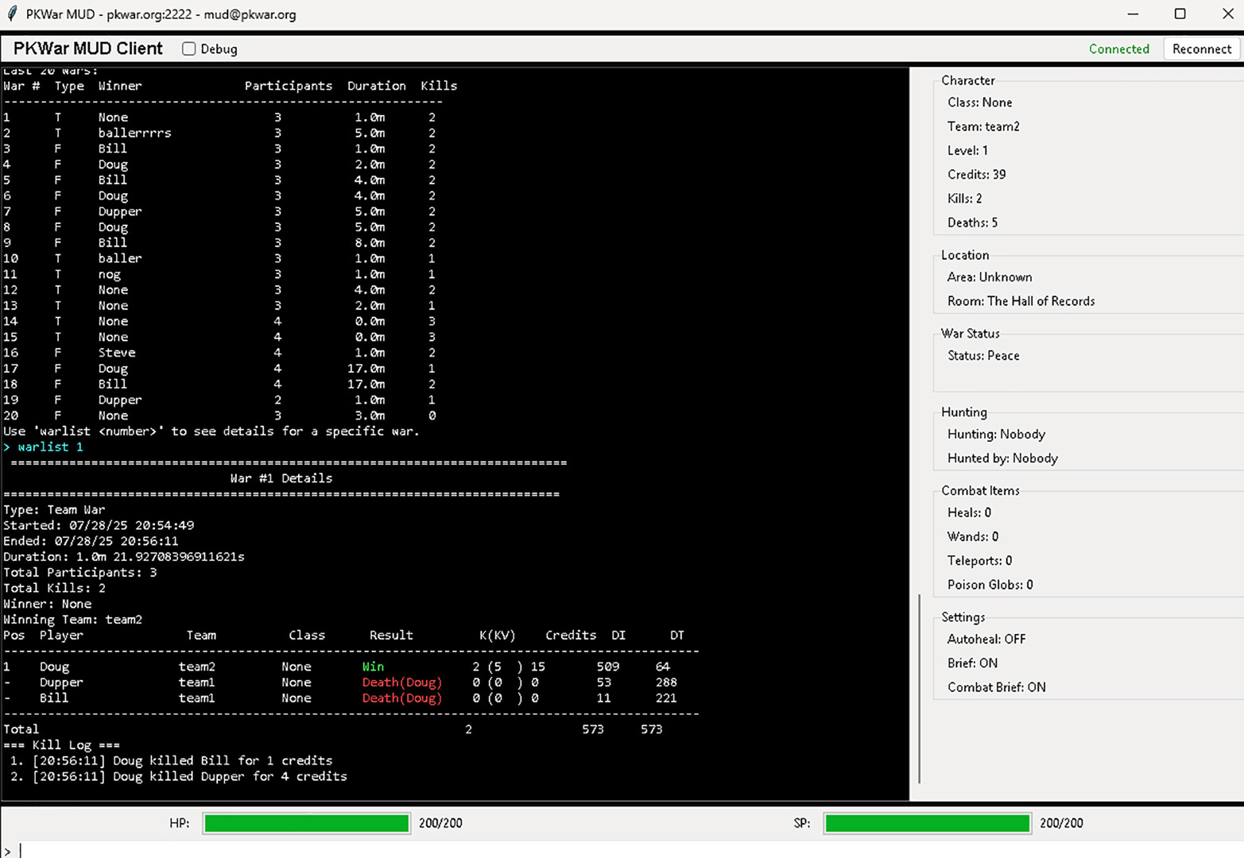Click the Brief: ON setting
Viewport: 1244px width, 858px height.
(972, 663)
